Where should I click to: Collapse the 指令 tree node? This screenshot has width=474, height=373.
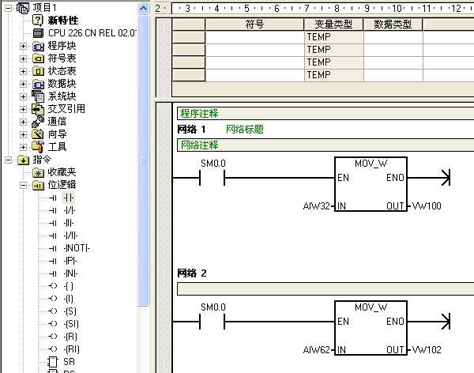8,160
